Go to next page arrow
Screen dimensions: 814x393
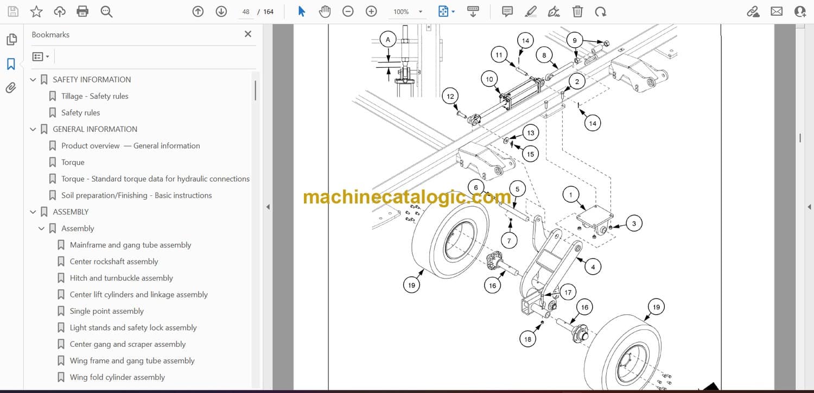point(221,11)
